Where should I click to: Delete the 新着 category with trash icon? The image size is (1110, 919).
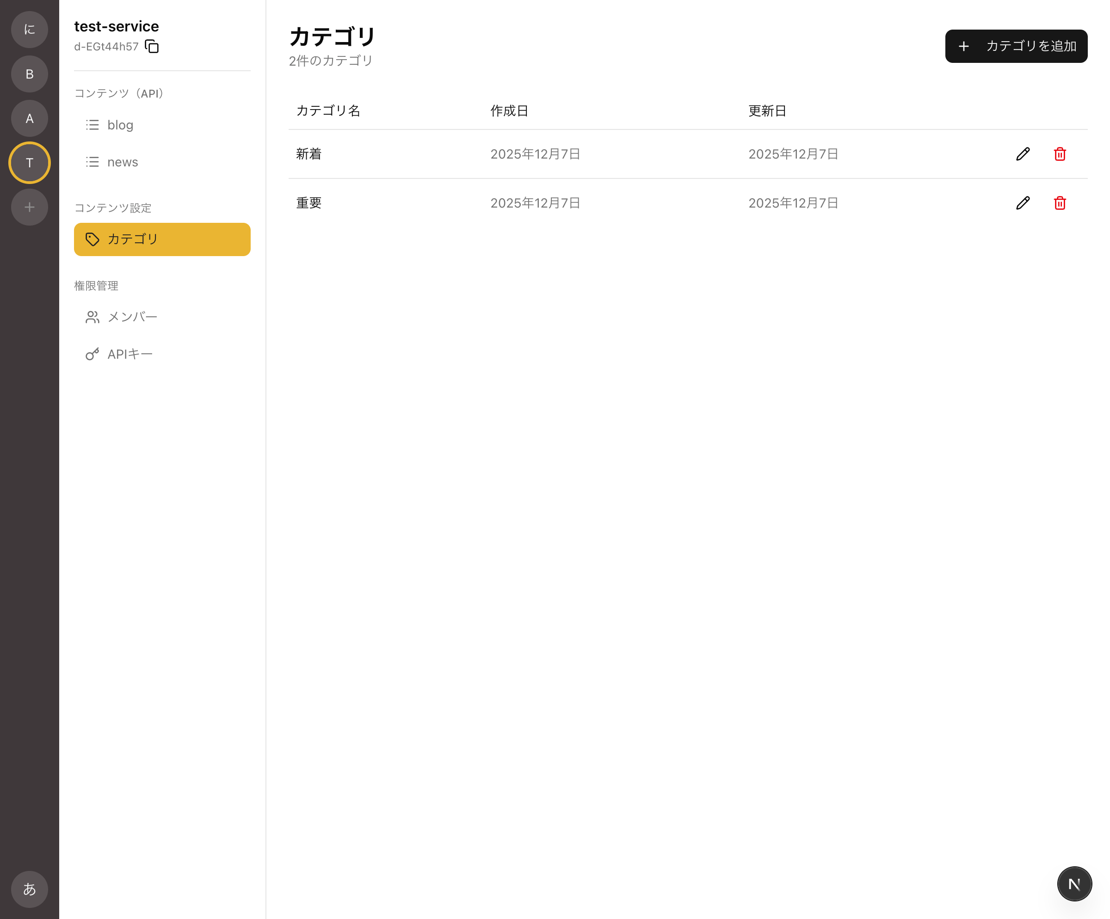point(1060,153)
